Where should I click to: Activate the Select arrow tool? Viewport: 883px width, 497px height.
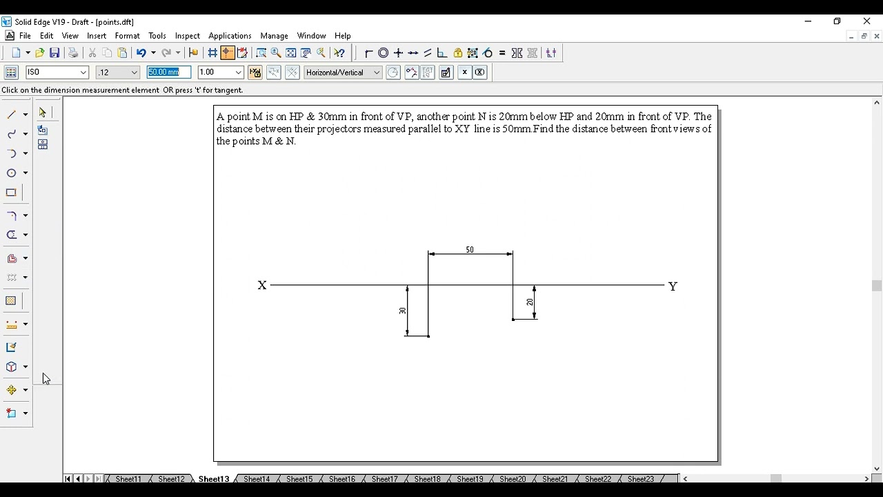tap(43, 112)
